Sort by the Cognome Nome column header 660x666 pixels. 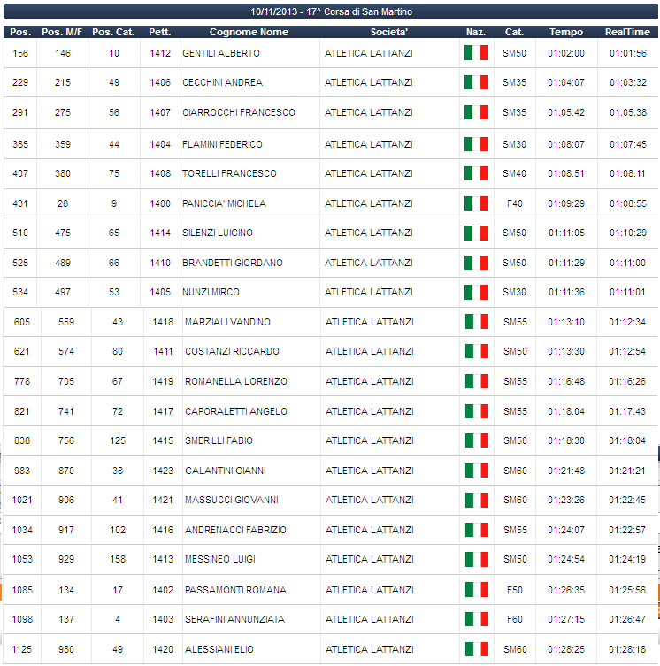(249, 33)
